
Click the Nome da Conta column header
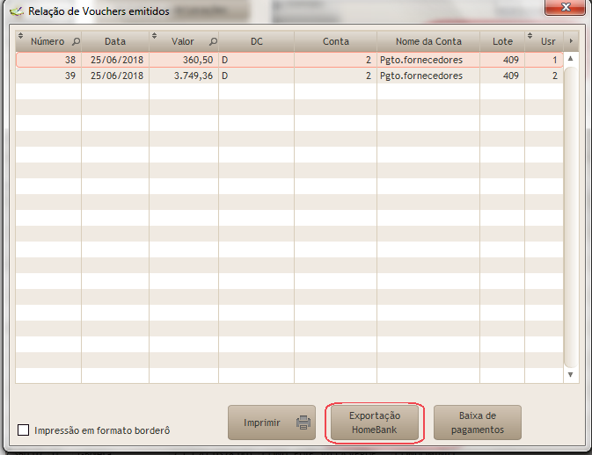pyautogui.click(x=428, y=41)
